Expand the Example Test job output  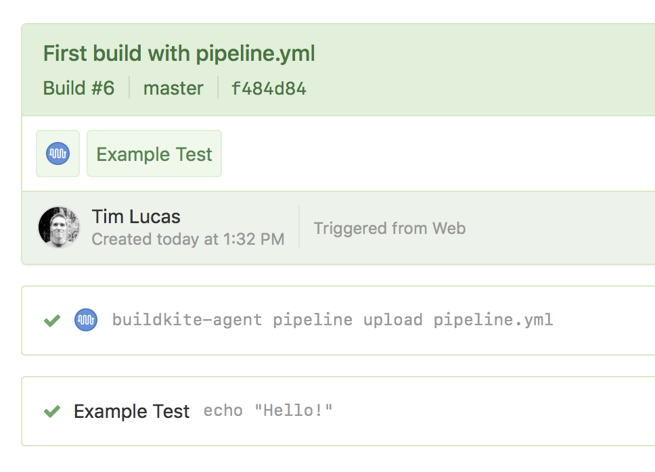click(132, 410)
